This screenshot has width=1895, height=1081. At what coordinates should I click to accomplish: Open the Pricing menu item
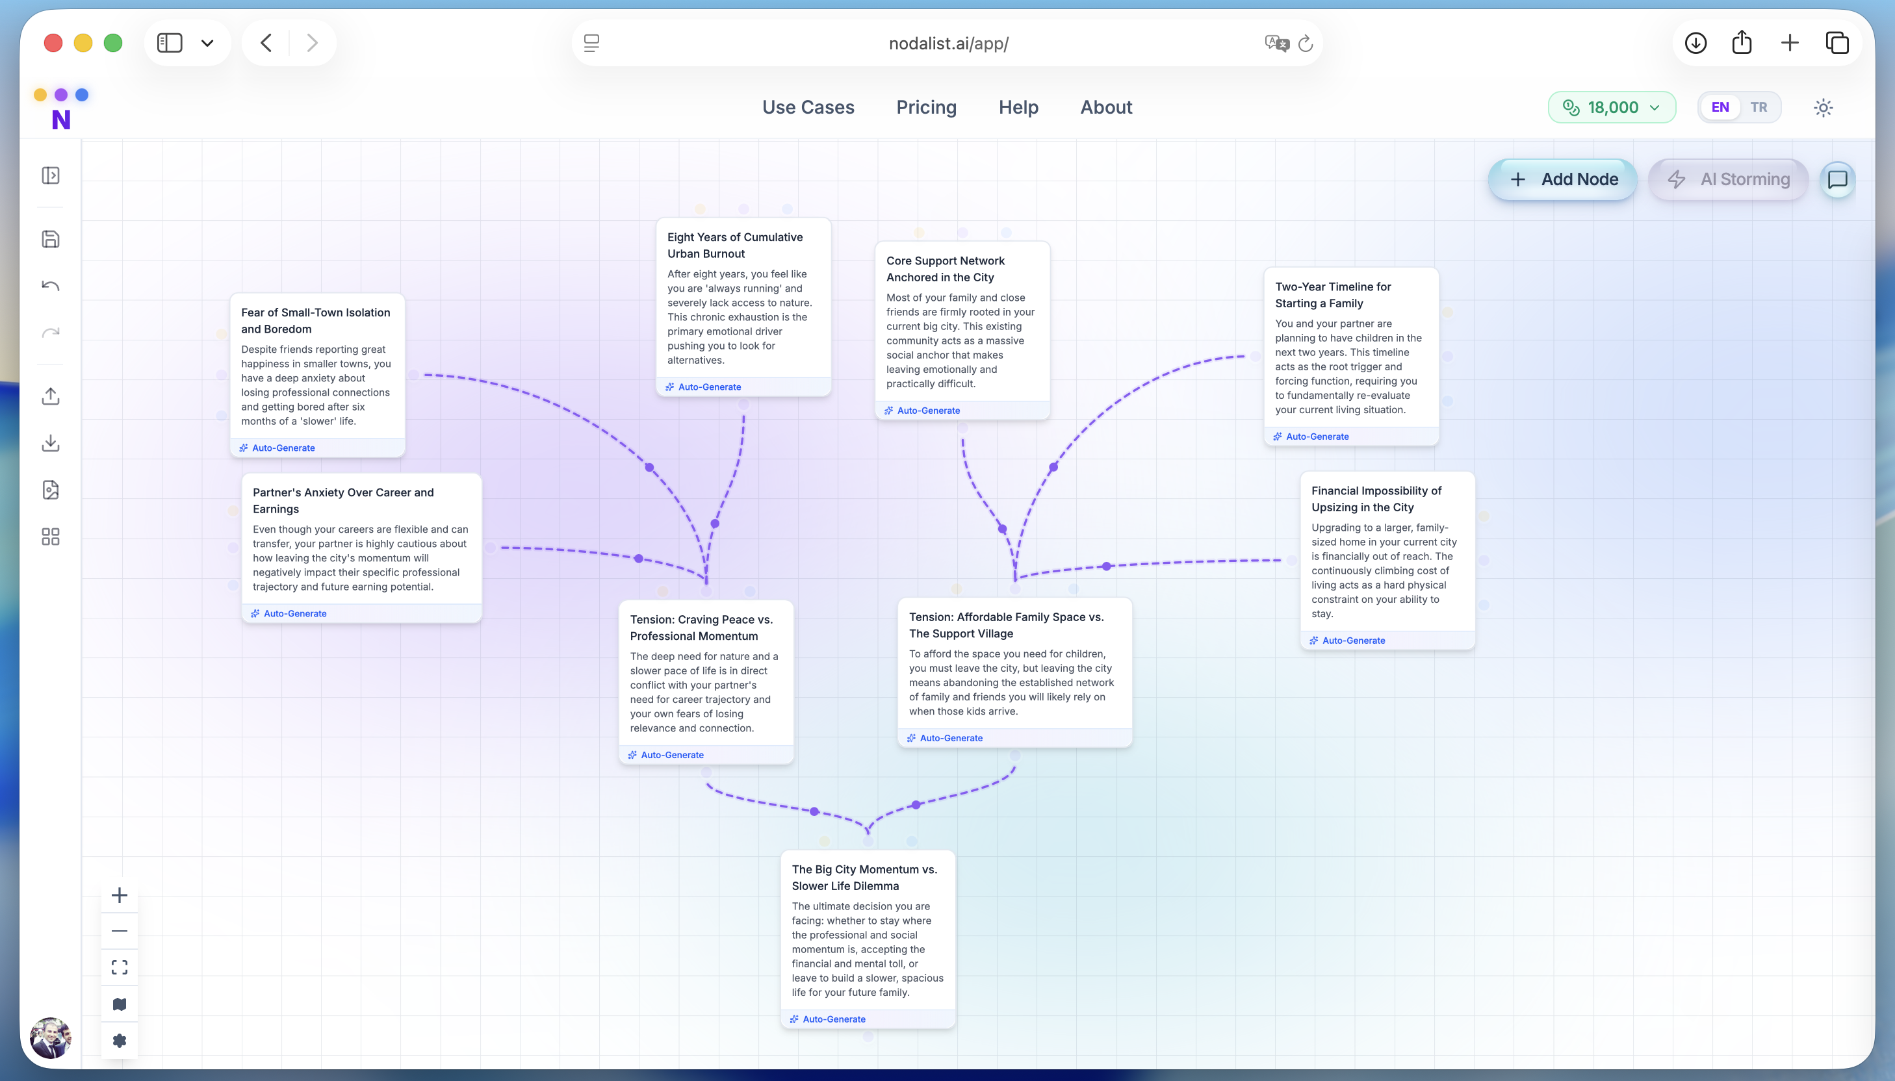coord(926,107)
